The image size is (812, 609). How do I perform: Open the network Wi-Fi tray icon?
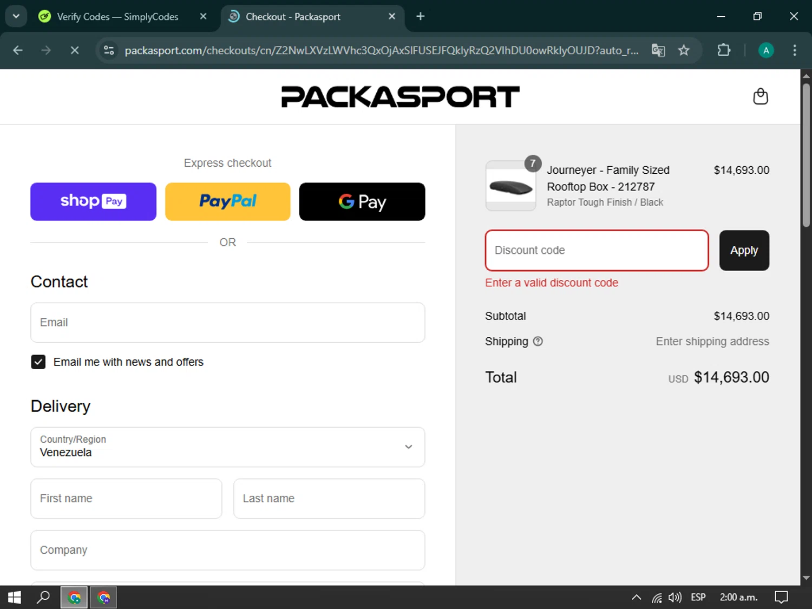click(x=657, y=598)
